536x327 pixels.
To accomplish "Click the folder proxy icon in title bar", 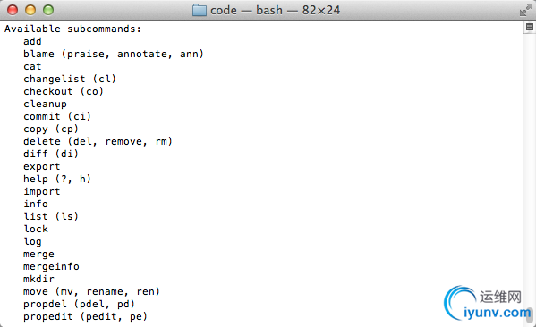I will click(x=200, y=10).
